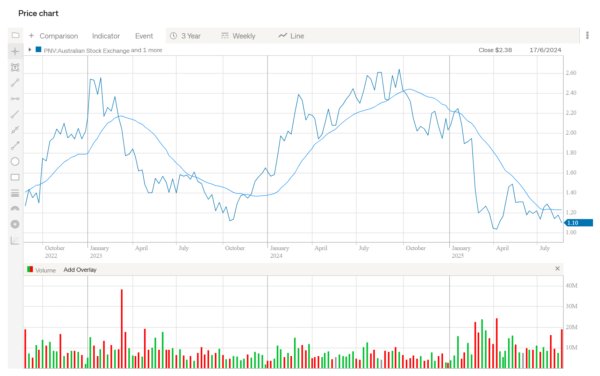The image size is (600, 376).
Task: Expand the PNV series legend arrow
Action: [x=30, y=50]
